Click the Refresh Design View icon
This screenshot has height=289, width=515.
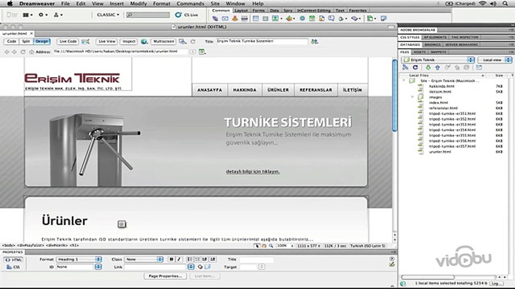pos(193,41)
